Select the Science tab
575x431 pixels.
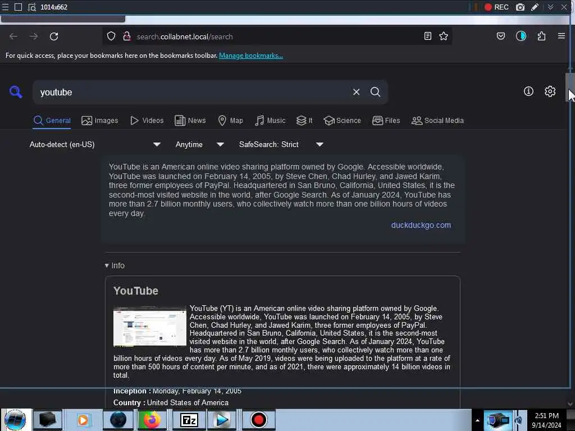click(x=342, y=121)
